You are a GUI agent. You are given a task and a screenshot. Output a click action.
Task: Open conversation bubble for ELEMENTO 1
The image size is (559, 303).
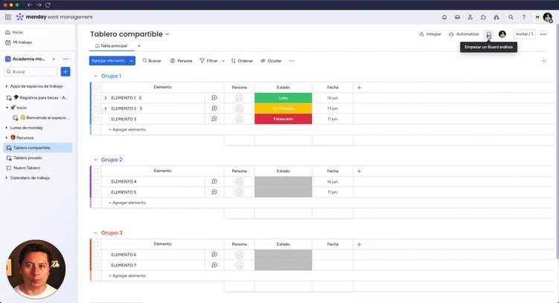(x=214, y=98)
